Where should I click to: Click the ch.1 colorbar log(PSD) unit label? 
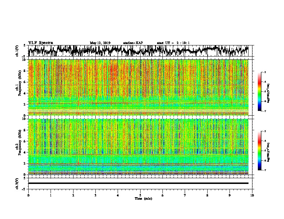[x=269, y=93]
